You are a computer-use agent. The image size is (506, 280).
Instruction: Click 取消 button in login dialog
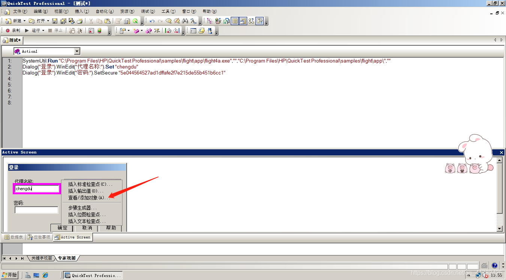click(87, 228)
